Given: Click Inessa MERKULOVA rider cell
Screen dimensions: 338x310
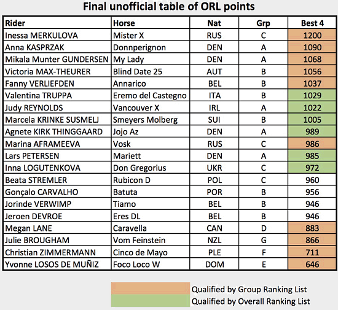Looking at the screenshot, I should (57, 35).
